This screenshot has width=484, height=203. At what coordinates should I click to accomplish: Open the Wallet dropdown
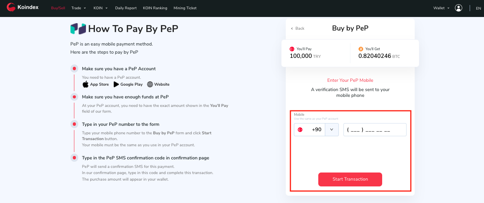click(x=441, y=8)
